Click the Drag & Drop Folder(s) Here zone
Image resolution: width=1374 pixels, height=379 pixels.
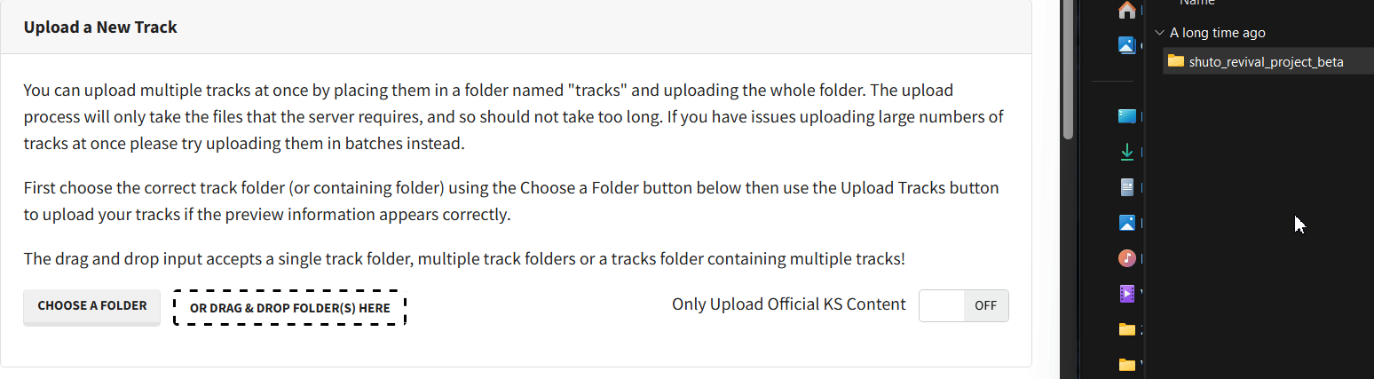tap(289, 308)
